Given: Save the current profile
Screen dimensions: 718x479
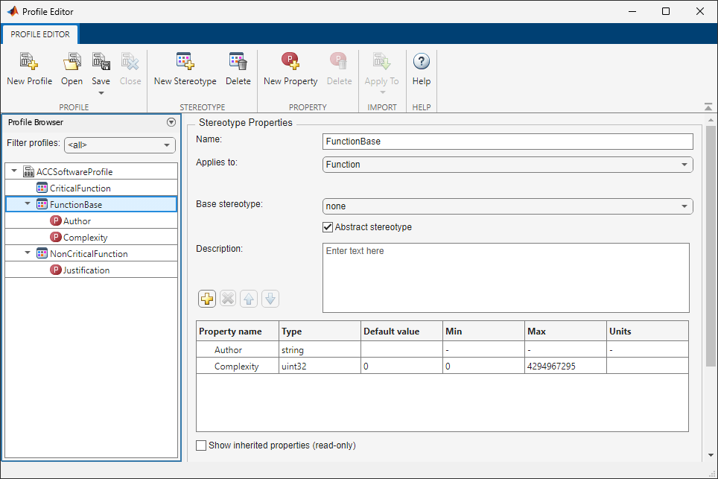Looking at the screenshot, I should pos(101,67).
